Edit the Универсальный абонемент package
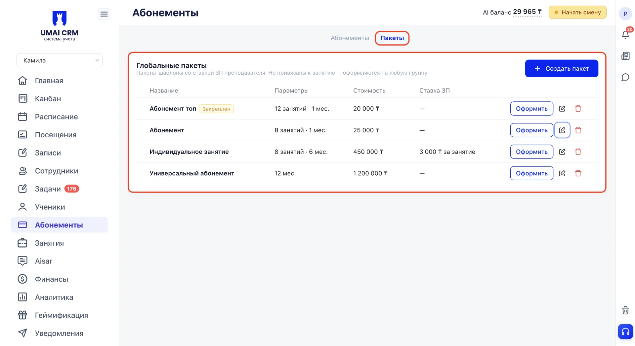The image size is (635, 346). click(562, 173)
